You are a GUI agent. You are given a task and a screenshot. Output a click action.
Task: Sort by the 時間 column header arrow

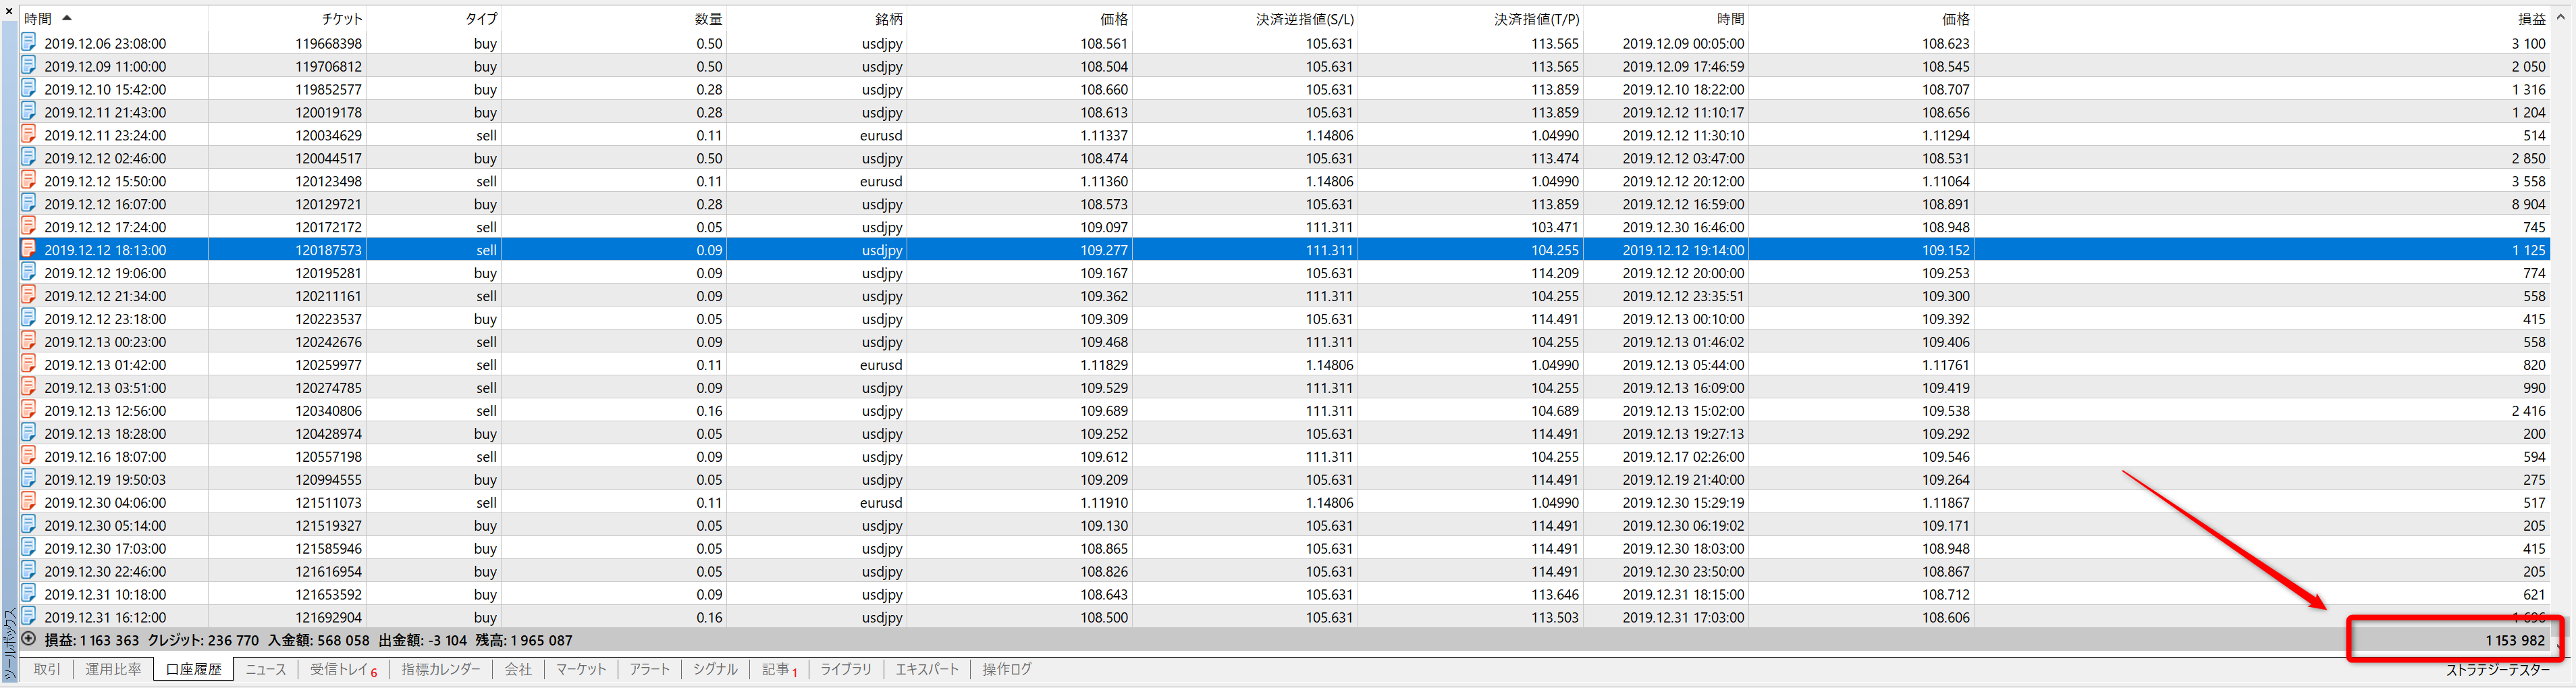coord(67,18)
